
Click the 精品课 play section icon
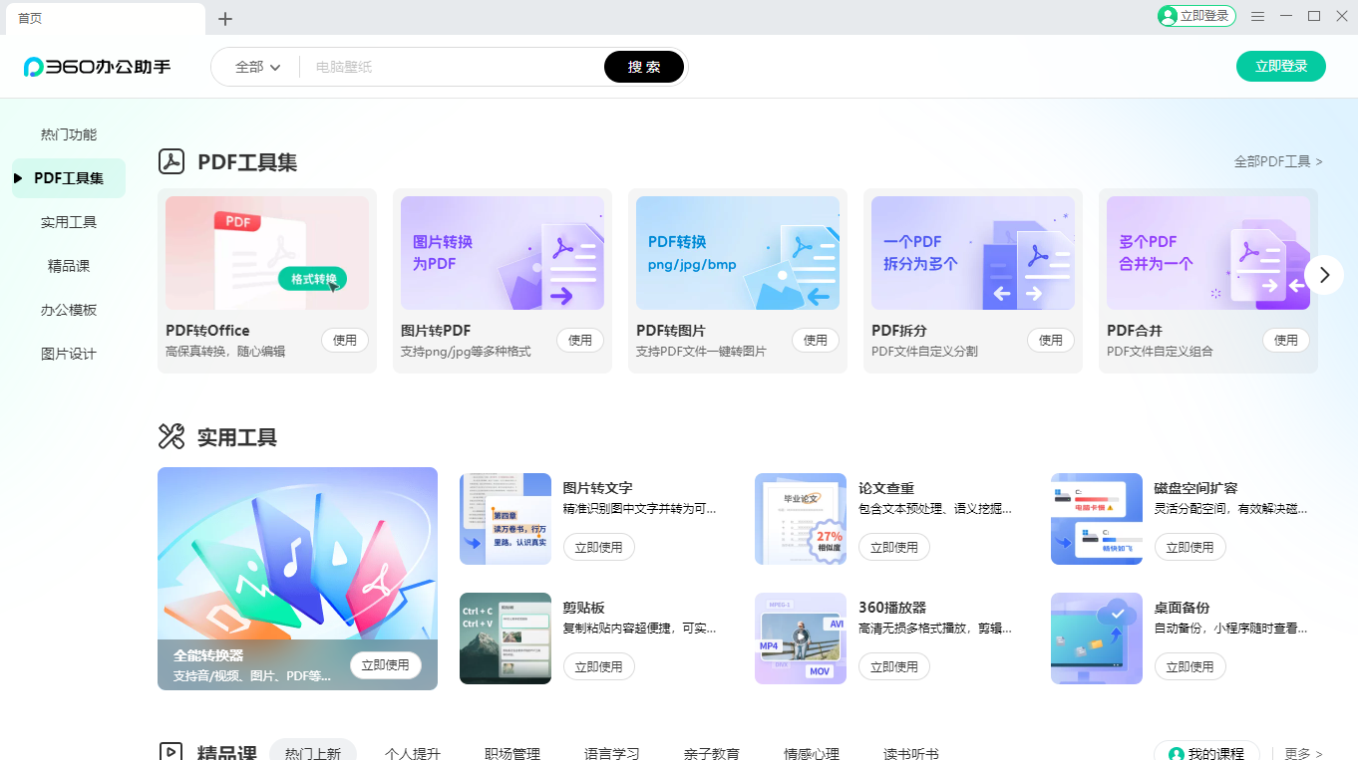pos(171,752)
